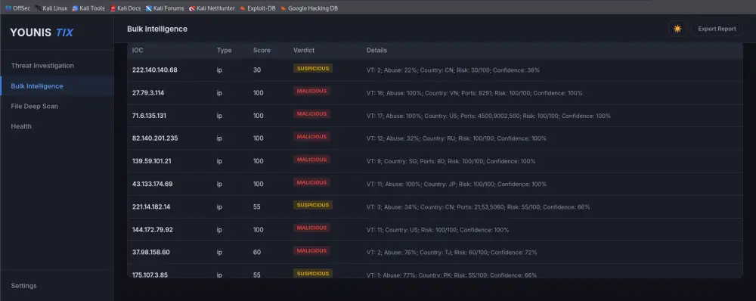This screenshot has height=301, width=756.
Task: Click details for Country: RU row
Action: point(456,138)
